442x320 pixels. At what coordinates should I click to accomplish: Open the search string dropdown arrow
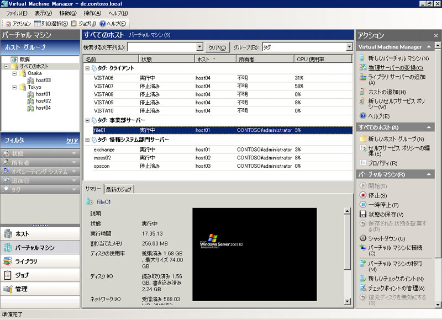(199, 47)
